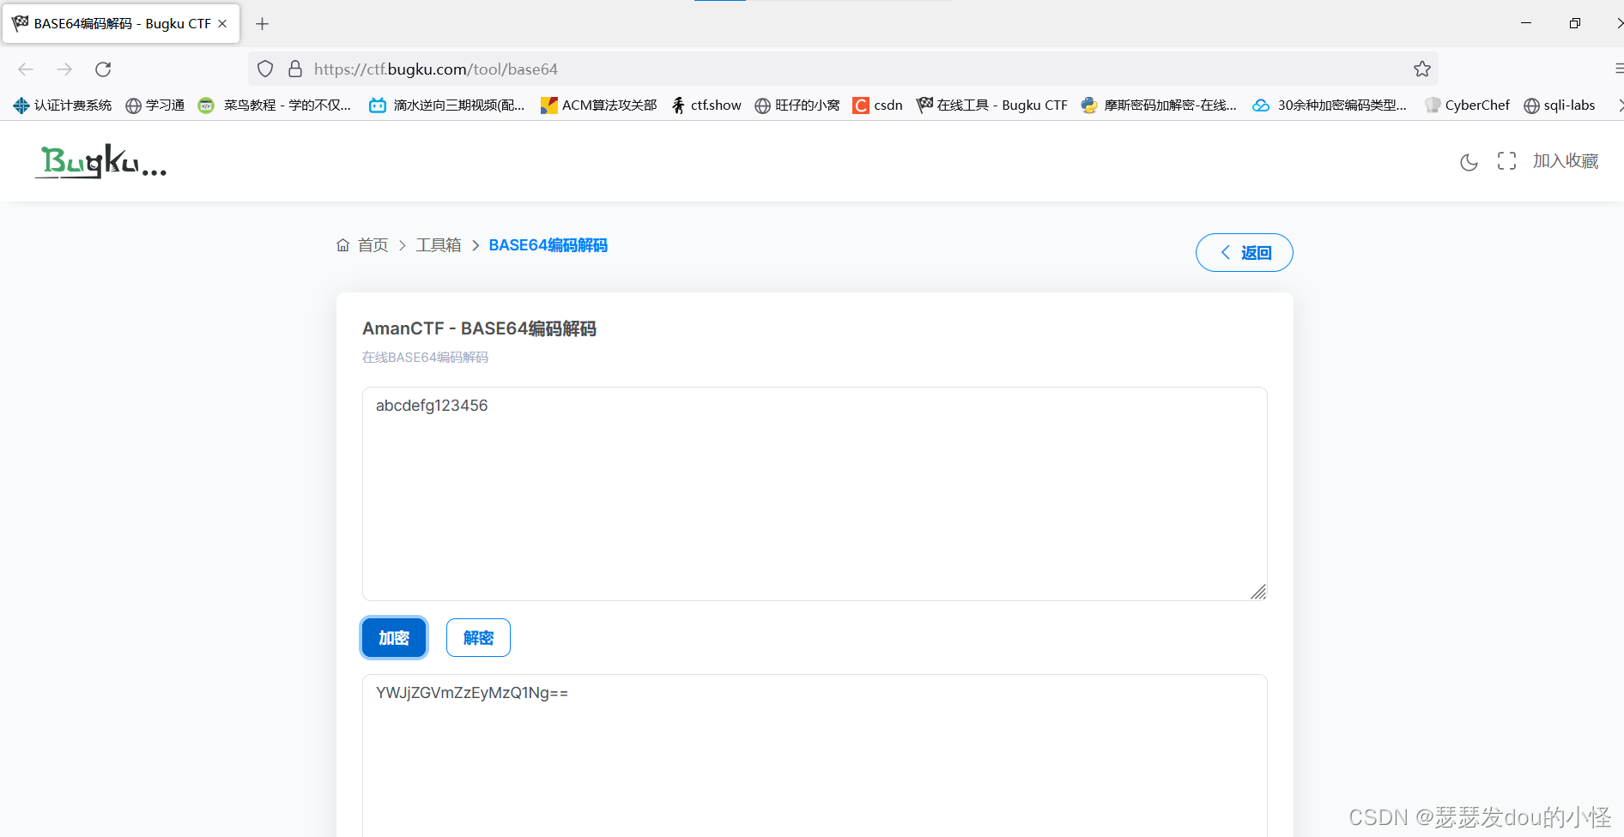The height and width of the screenshot is (837, 1624).
Task: Open ACM算法攻关部 bookmark
Action: (x=599, y=105)
